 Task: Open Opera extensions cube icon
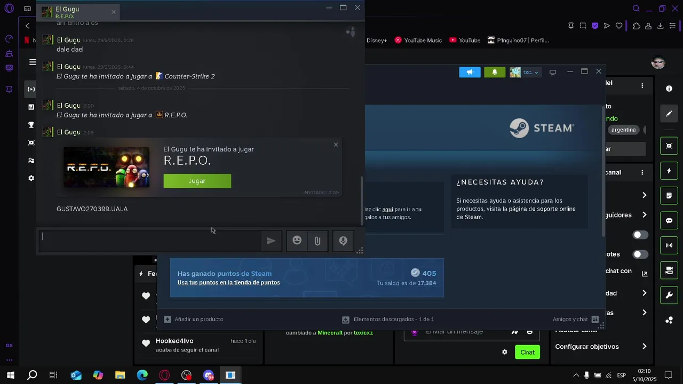(x=637, y=26)
